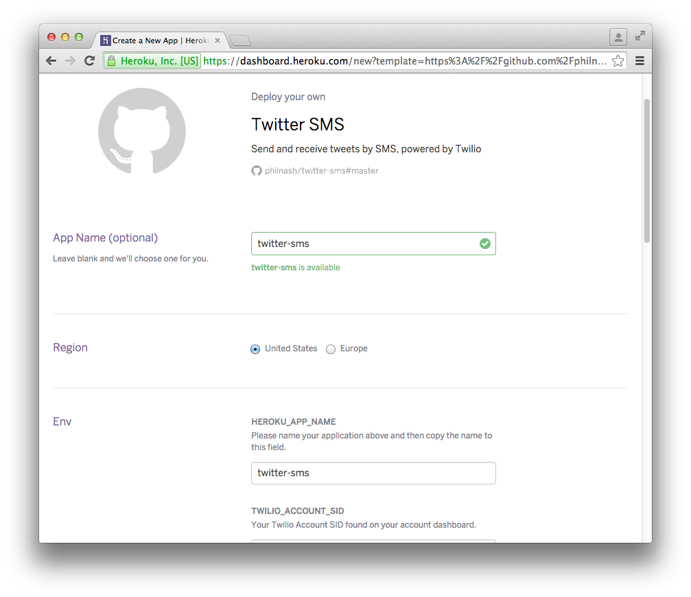Click the page vertical scrollbar thumb
The width and height of the screenshot is (691, 597).
tap(646, 170)
